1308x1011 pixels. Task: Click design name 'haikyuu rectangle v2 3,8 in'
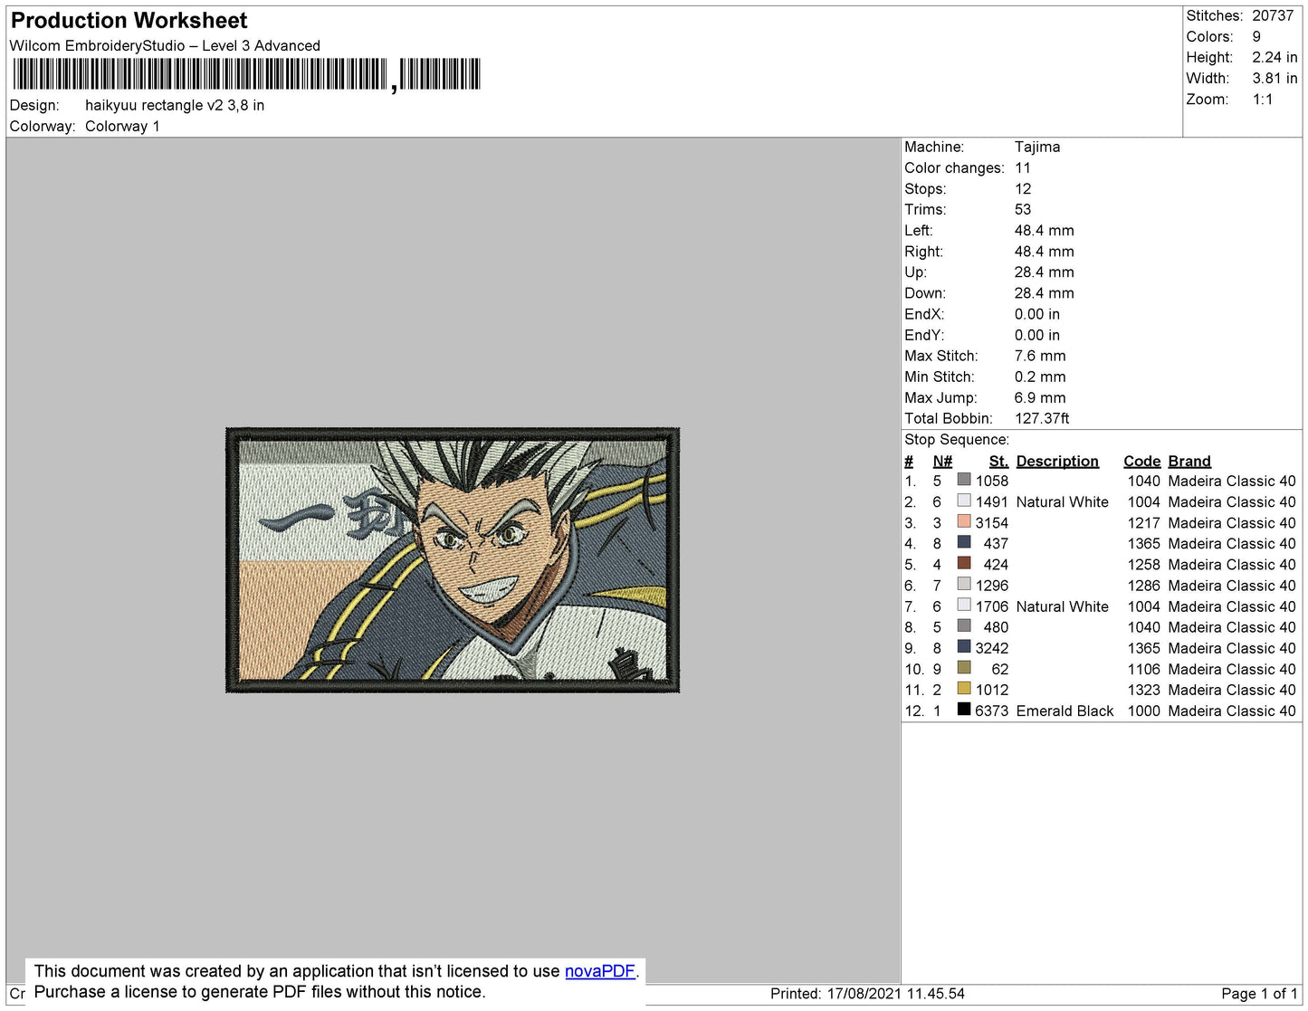(x=175, y=105)
